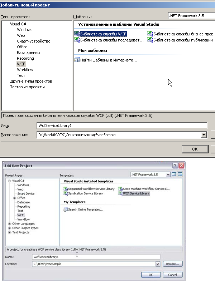Expand the Office node in English dialog
Viewport: 215px width, 286px height.
point(14,198)
